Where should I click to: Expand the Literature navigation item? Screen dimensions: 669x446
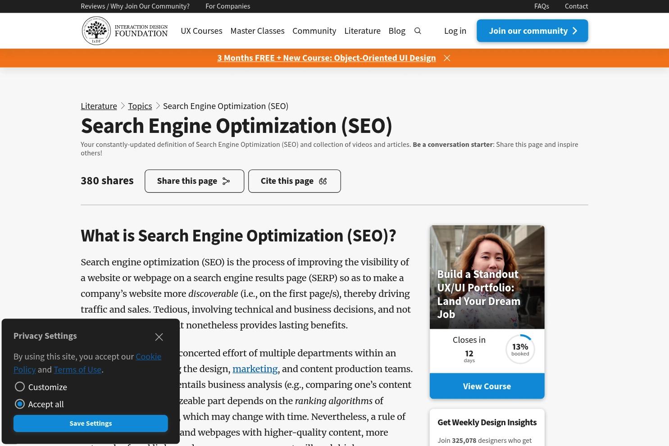tap(362, 31)
